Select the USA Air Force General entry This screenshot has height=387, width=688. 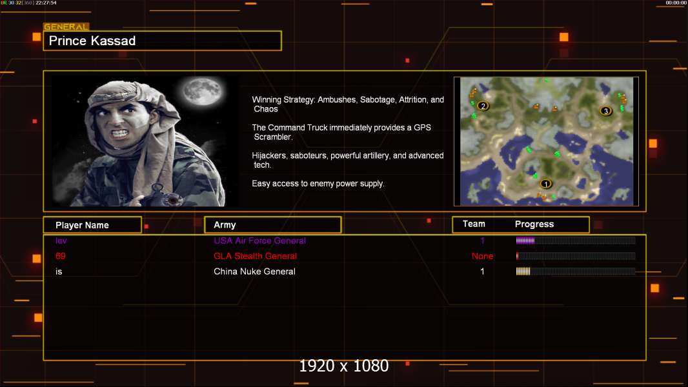tap(259, 241)
